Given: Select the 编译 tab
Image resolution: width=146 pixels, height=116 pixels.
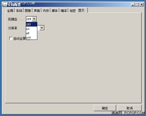Looking at the screenshot, I should [64, 11].
